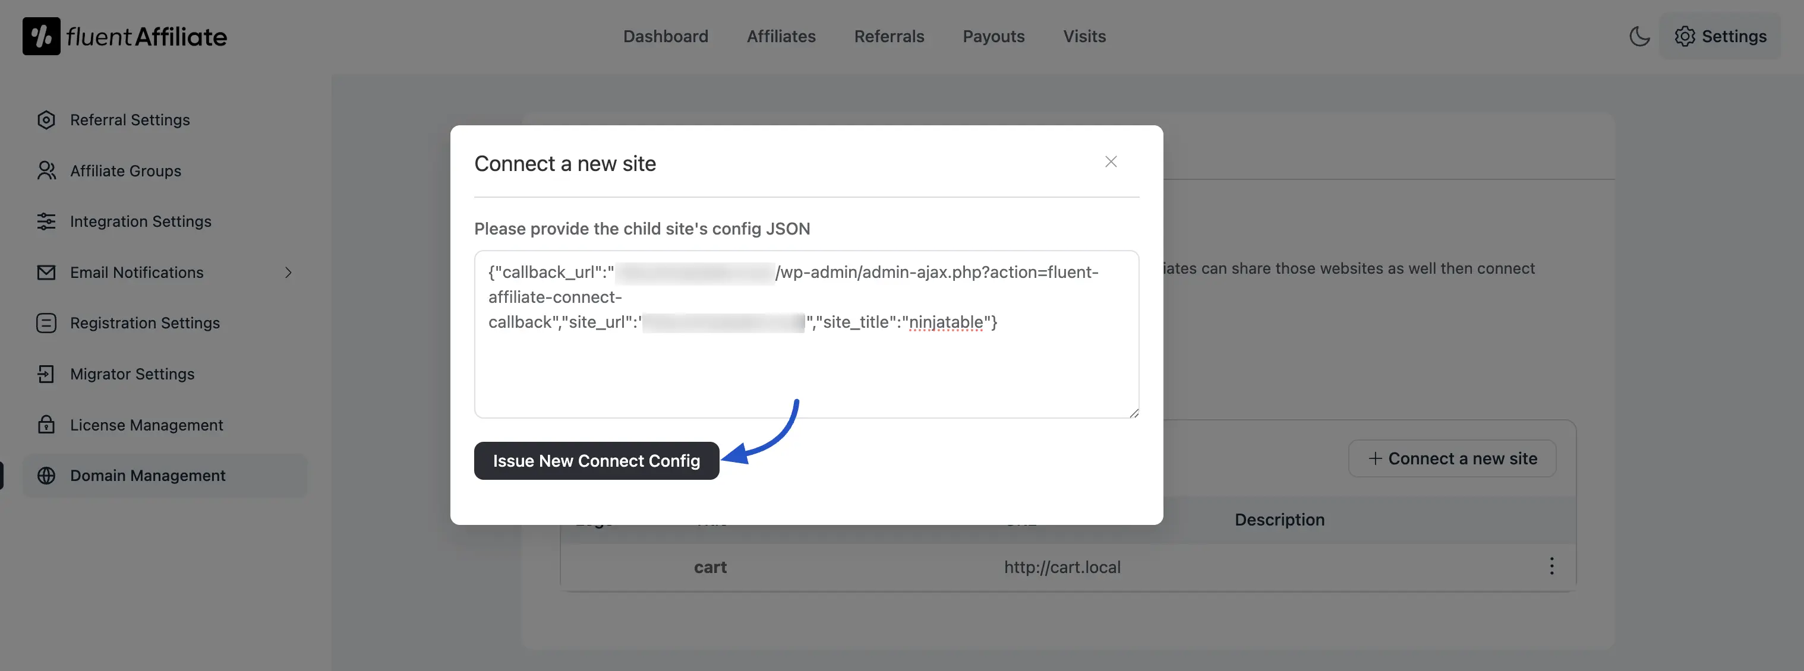
Task: Click the Integration Settings sliders icon
Action: (x=46, y=221)
